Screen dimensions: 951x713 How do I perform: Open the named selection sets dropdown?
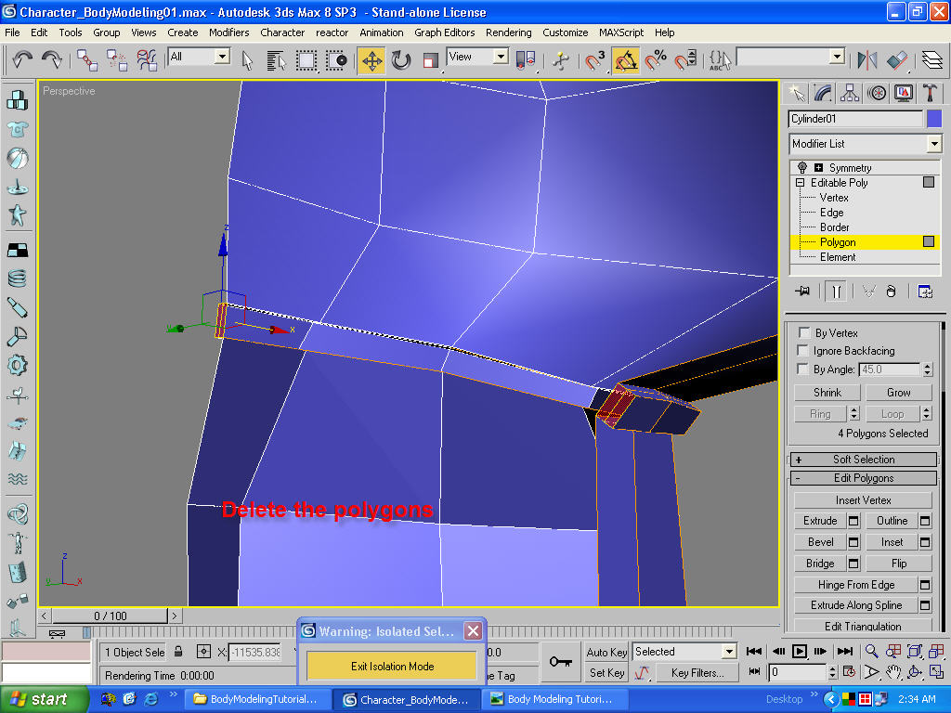pyautogui.click(x=791, y=57)
